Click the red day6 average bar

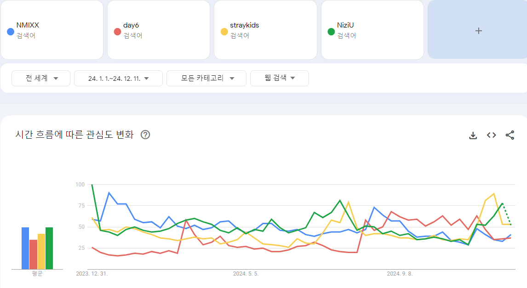pos(33,254)
